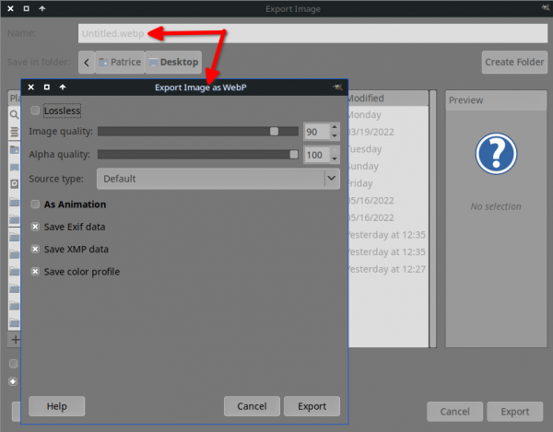Maximize the Export Image window

[26, 8]
